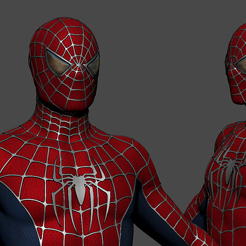Click the empty gray background between the figures
The height and width of the screenshot is (246, 246).
click(164, 82)
